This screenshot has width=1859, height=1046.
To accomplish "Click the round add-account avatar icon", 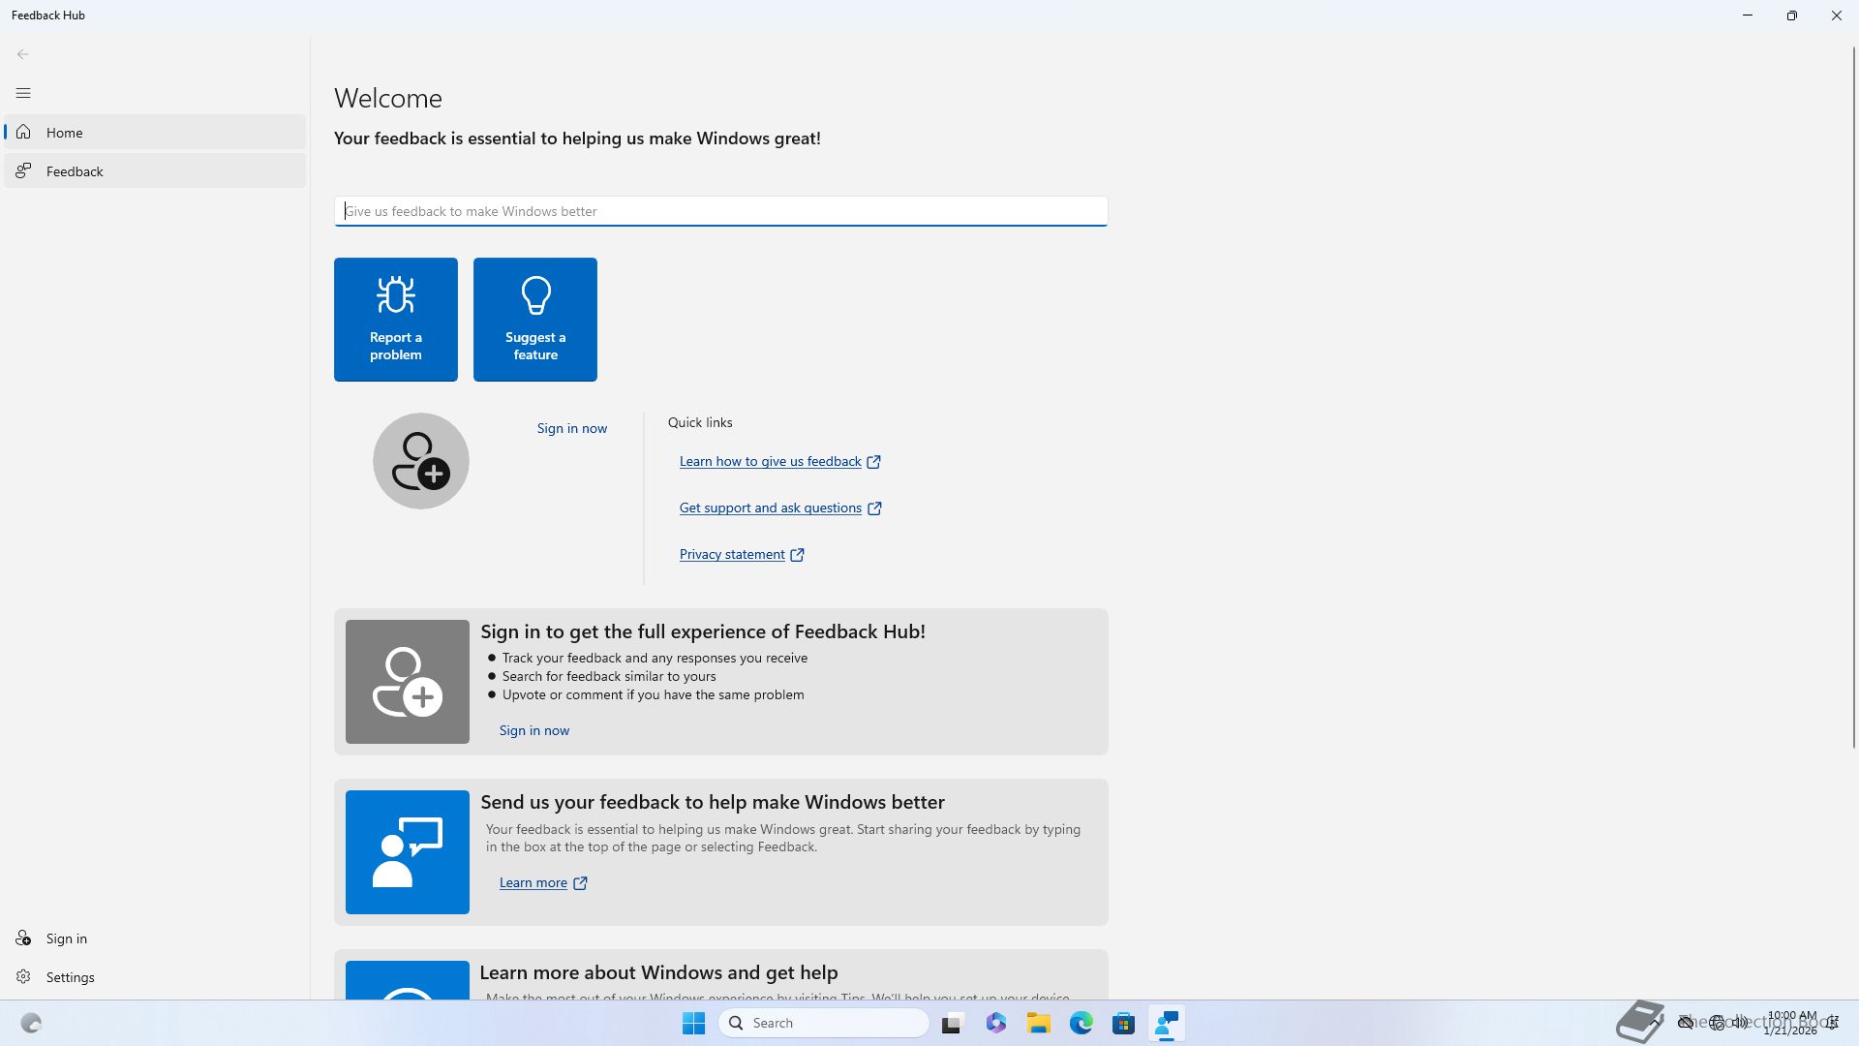I will [420, 461].
